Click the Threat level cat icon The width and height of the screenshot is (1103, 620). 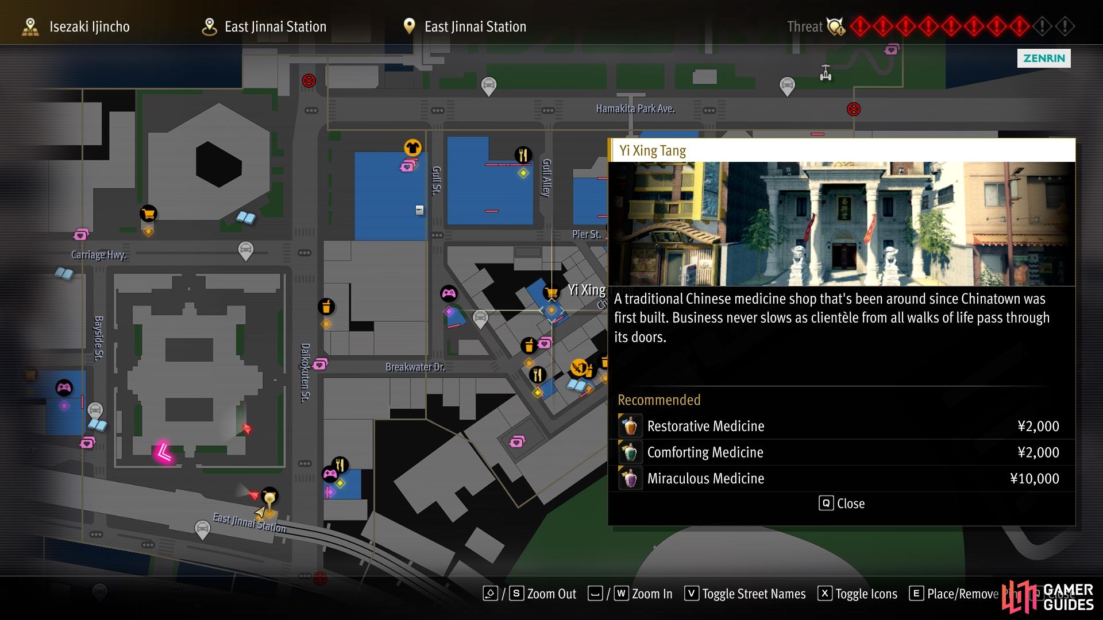click(x=836, y=26)
